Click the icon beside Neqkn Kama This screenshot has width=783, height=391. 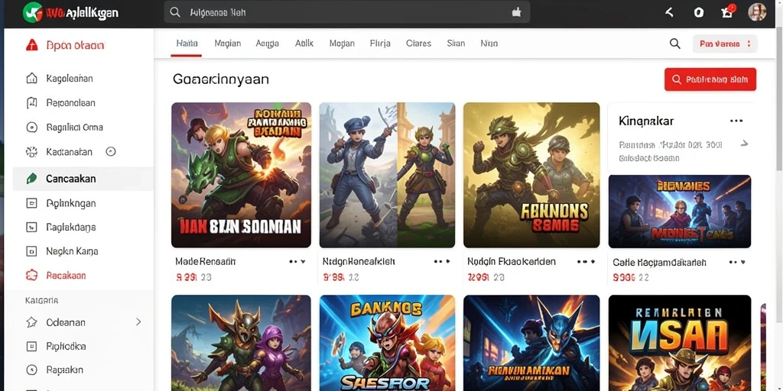pos(31,250)
